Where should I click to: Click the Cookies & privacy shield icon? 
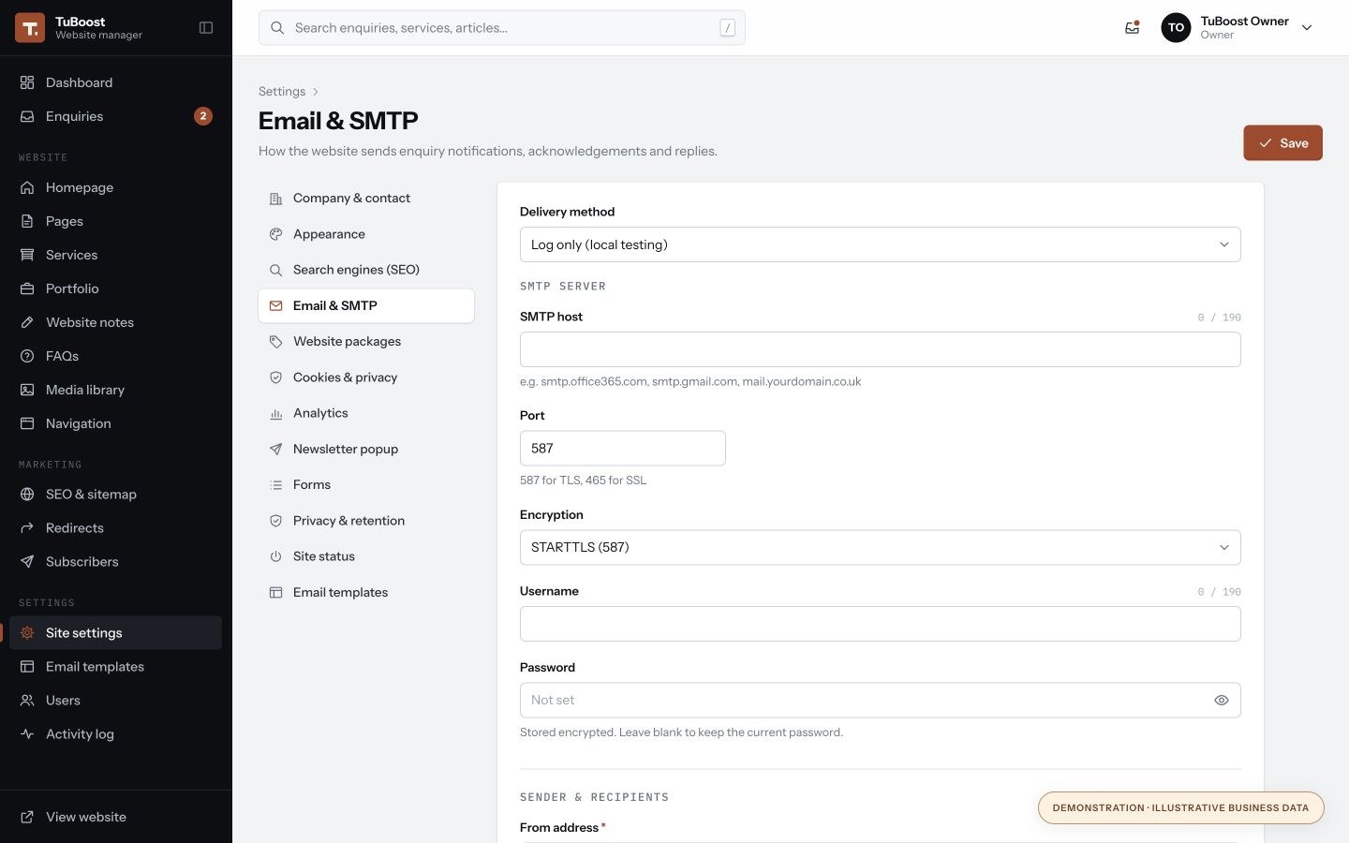(275, 377)
